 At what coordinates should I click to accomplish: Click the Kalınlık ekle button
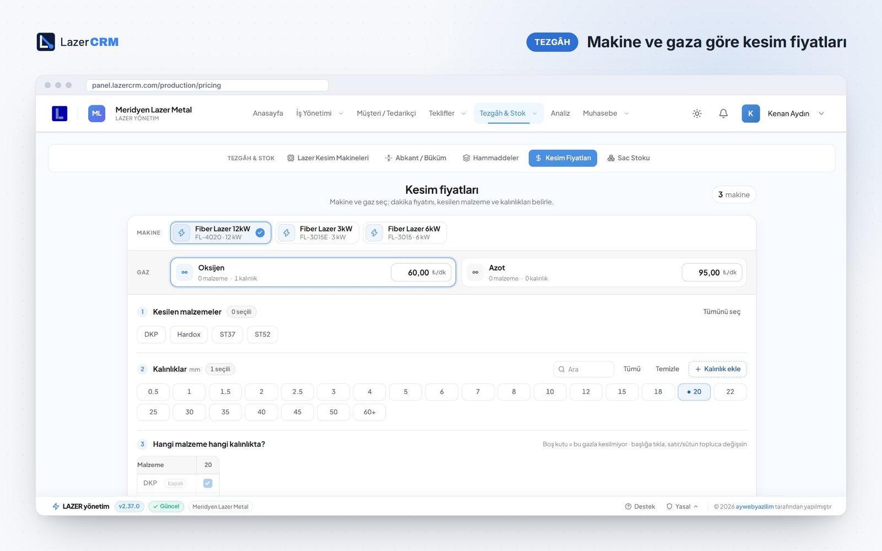coord(718,369)
